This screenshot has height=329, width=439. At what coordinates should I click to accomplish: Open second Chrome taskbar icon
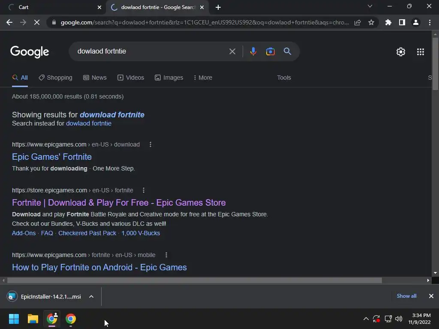[x=71, y=319]
